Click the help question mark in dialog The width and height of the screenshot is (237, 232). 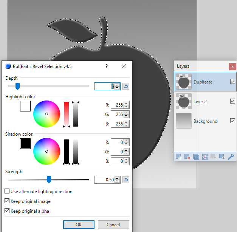[x=107, y=66]
